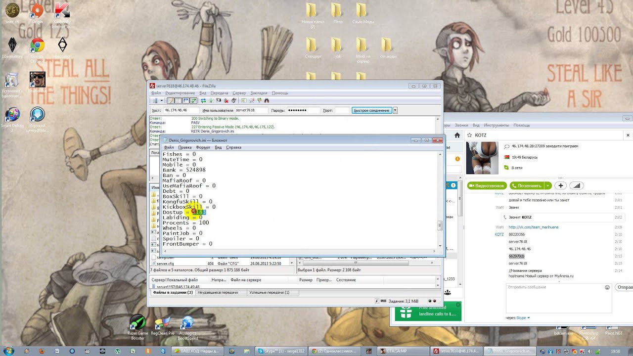Click FileZilla binoculars search files icon
The width and height of the screenshot is (633, 356).
coord(267,101)
